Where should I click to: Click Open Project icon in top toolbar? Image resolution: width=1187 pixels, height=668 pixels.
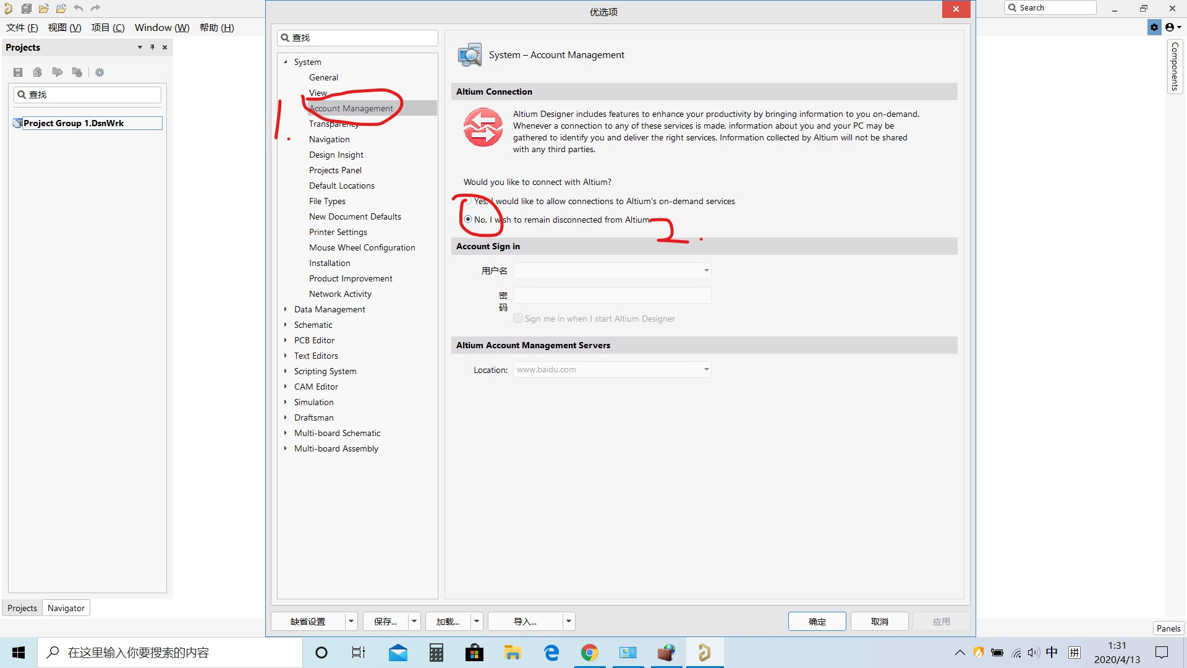tap(61, 9)
